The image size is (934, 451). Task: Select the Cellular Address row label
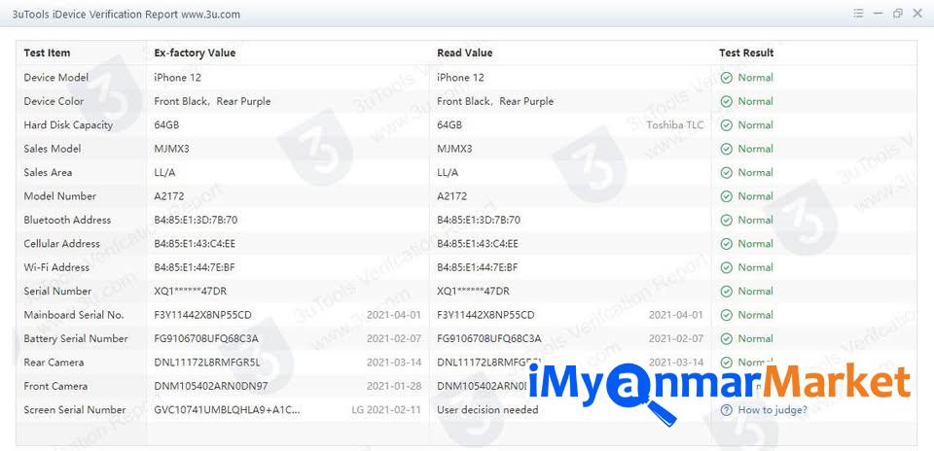(62, 244)
